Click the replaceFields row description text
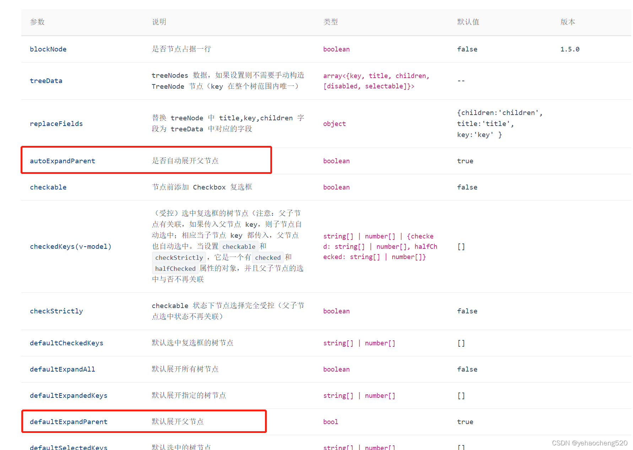The image size is (633, 450). 228,123
